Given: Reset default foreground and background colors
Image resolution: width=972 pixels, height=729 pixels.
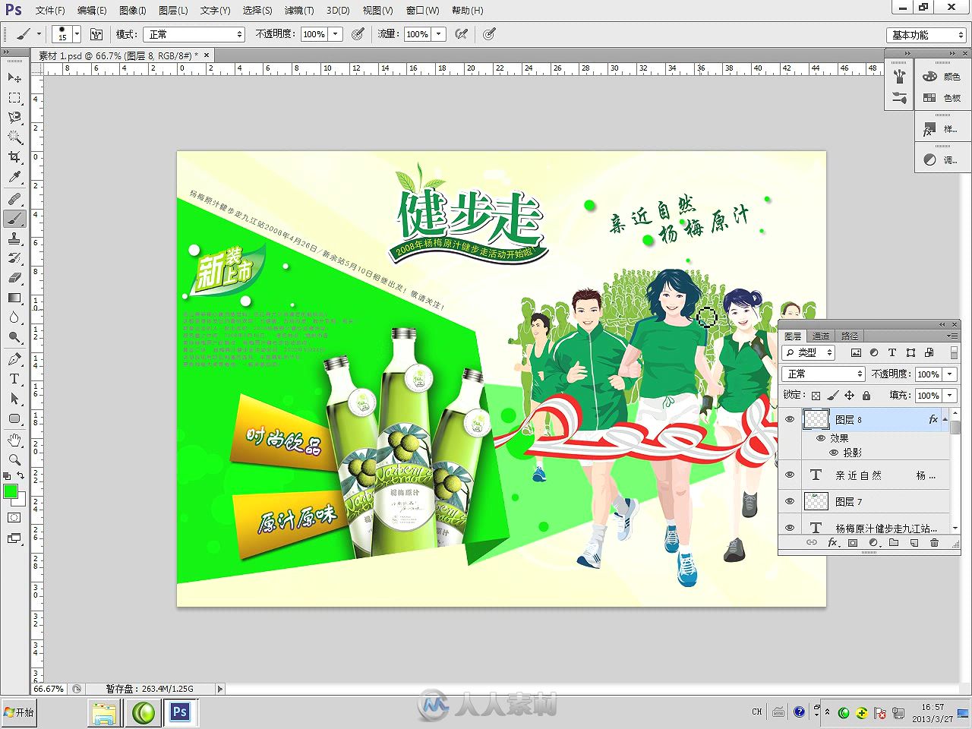Looking at the screenshot, I should (7, 476).
